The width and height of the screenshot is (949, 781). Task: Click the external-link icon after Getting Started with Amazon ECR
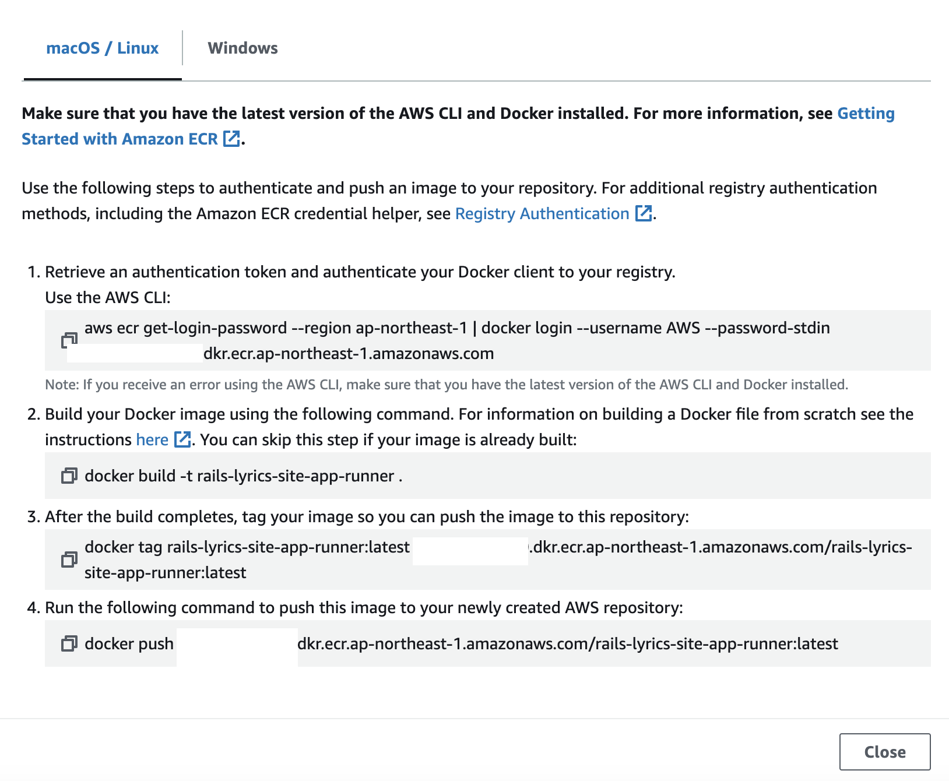(232, 139)
